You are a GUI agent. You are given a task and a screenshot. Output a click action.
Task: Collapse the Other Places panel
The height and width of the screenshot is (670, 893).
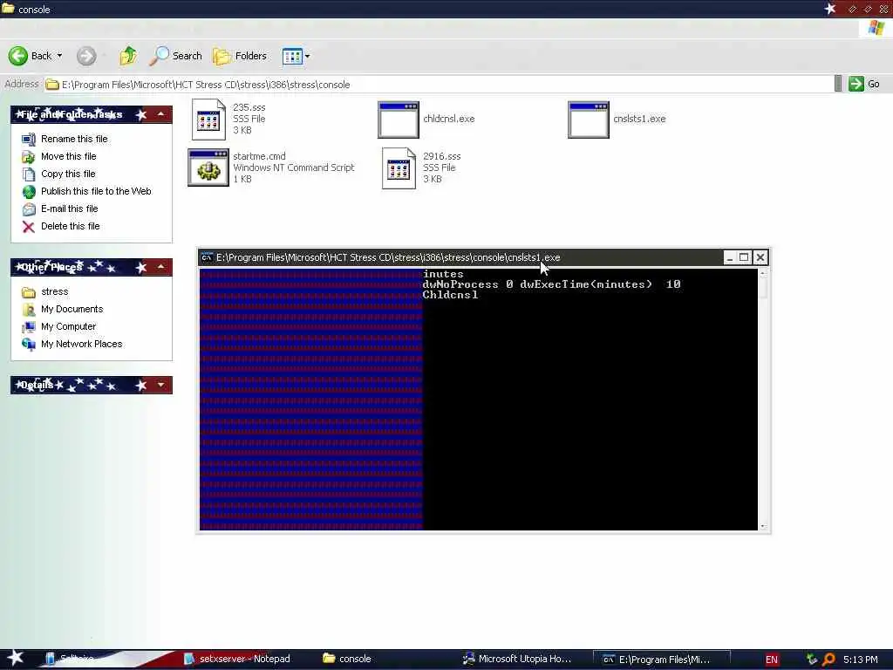(161, 267)
